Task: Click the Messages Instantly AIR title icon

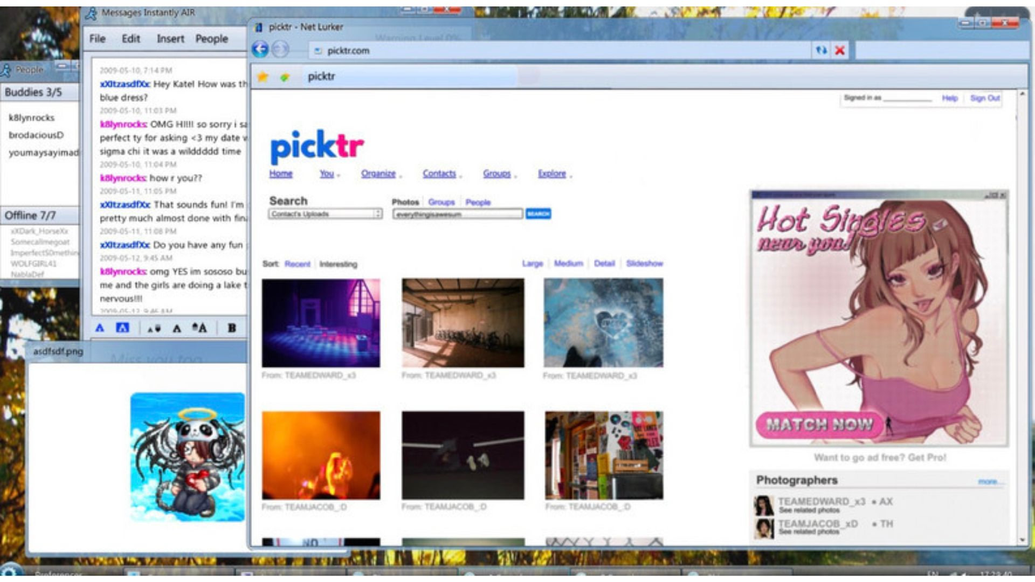Action: point(91,13)
